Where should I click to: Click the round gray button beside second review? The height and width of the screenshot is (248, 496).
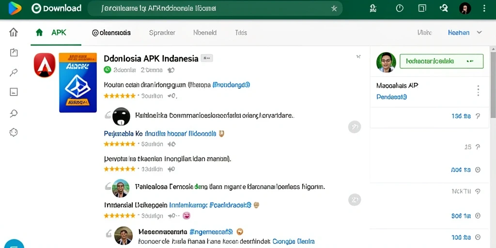[x=355, y=200]
